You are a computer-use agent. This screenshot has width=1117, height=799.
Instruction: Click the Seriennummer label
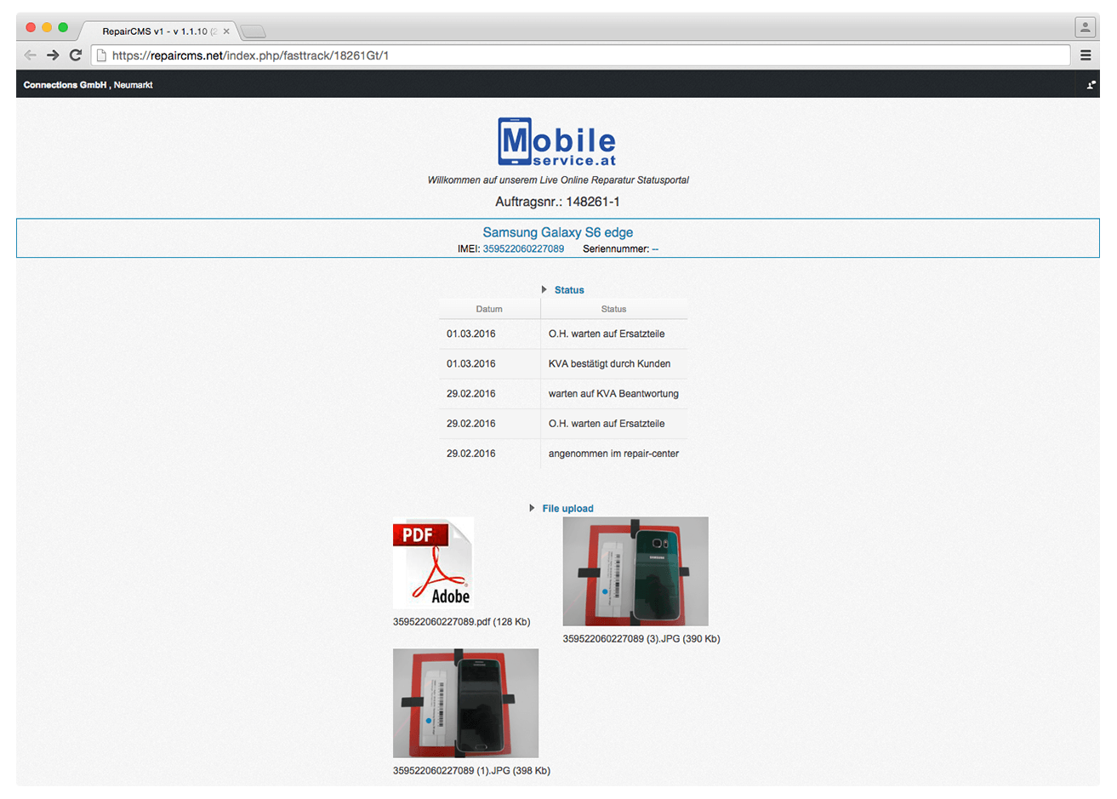[616, 249]
